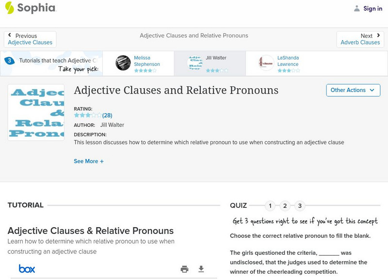Go to Previous tutorial Adjective Clauses
The height and width of the screenshot is (279, 388).
[30, 39]
